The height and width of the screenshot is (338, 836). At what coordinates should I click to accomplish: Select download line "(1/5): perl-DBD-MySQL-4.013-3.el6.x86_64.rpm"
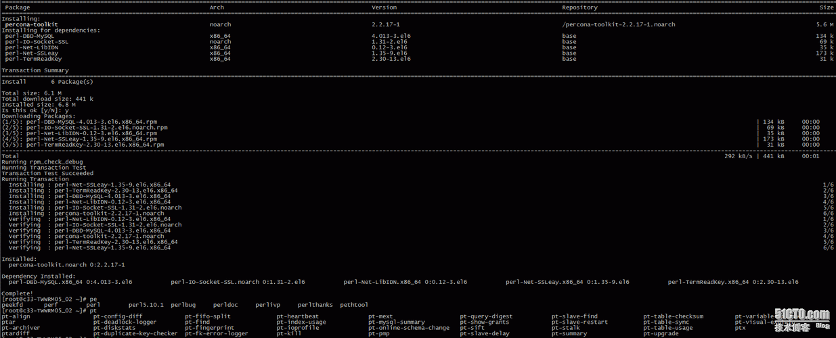coord(79,122)
